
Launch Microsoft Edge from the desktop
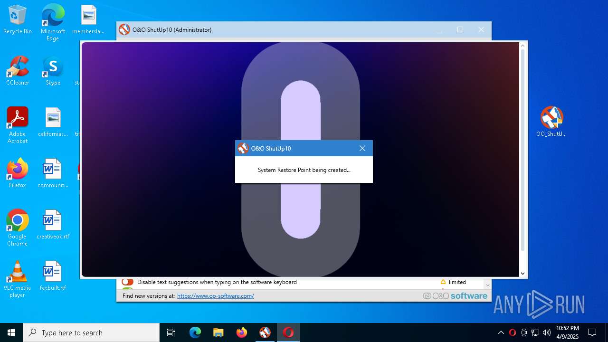coord(53,22)
